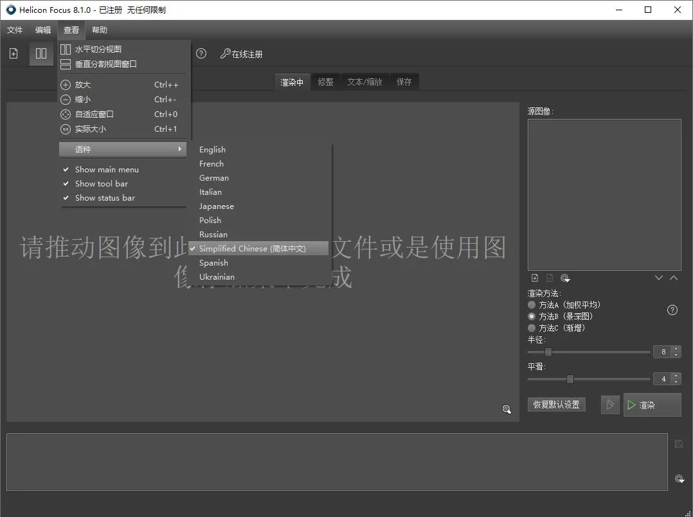Image resolution: width=693 pixels, height=517 pixels.
Task: Click the add image icon below 源图像 list
Action: [x=535, y=278]
